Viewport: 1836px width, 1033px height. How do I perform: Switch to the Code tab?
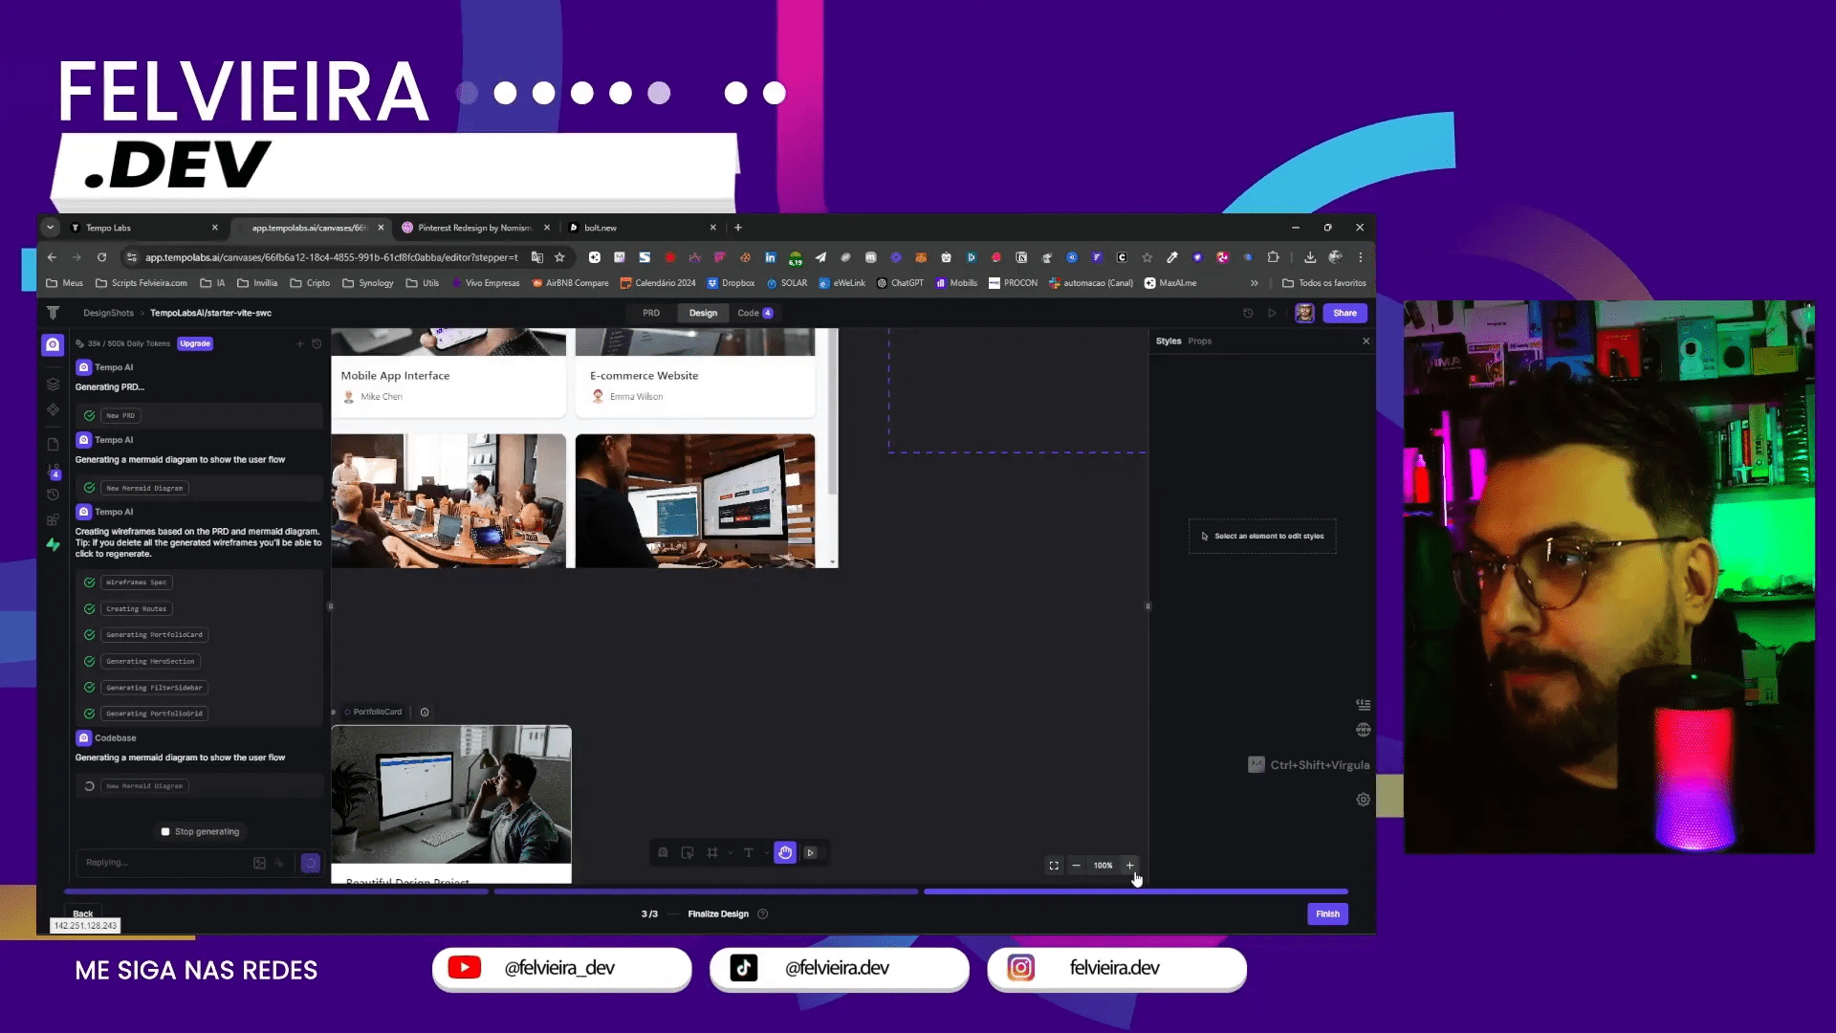click(754, 313)
